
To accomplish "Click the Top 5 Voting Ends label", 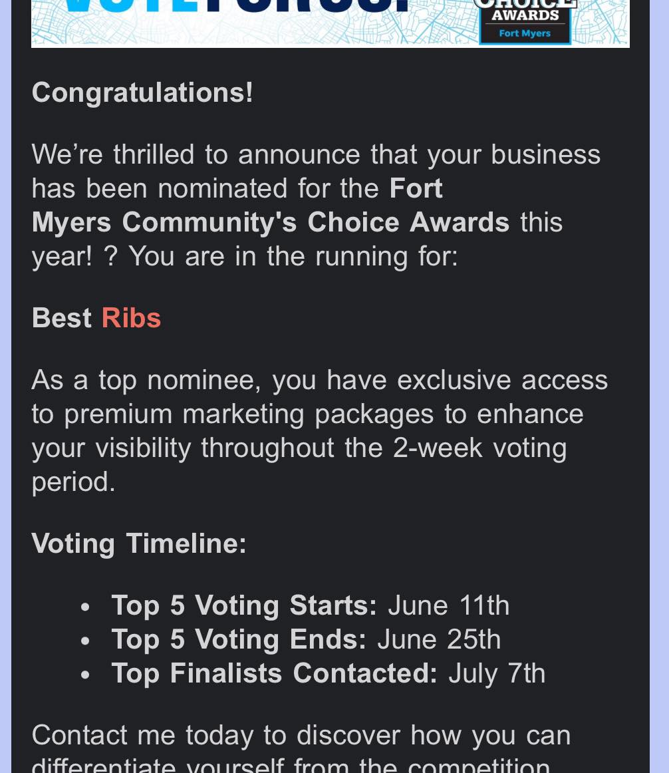I will pos(239,639).
